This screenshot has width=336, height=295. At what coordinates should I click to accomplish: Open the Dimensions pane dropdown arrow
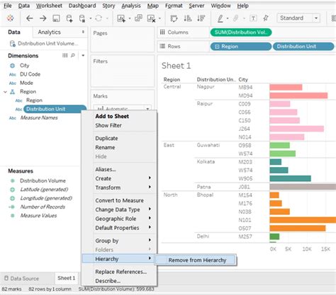83,55
